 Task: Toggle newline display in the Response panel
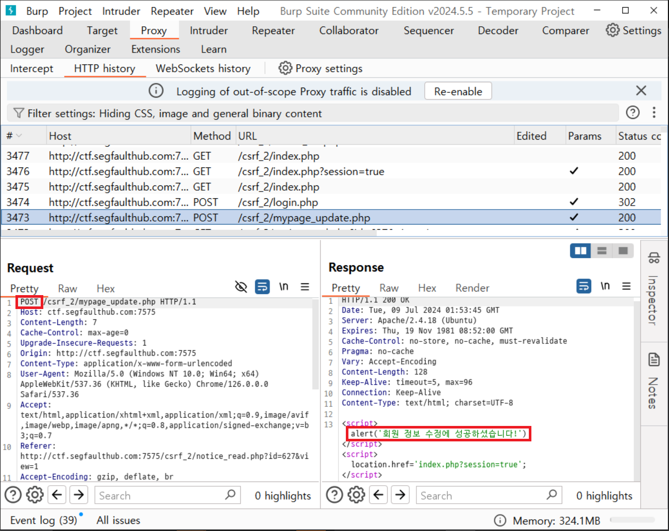tap(605, 286)
